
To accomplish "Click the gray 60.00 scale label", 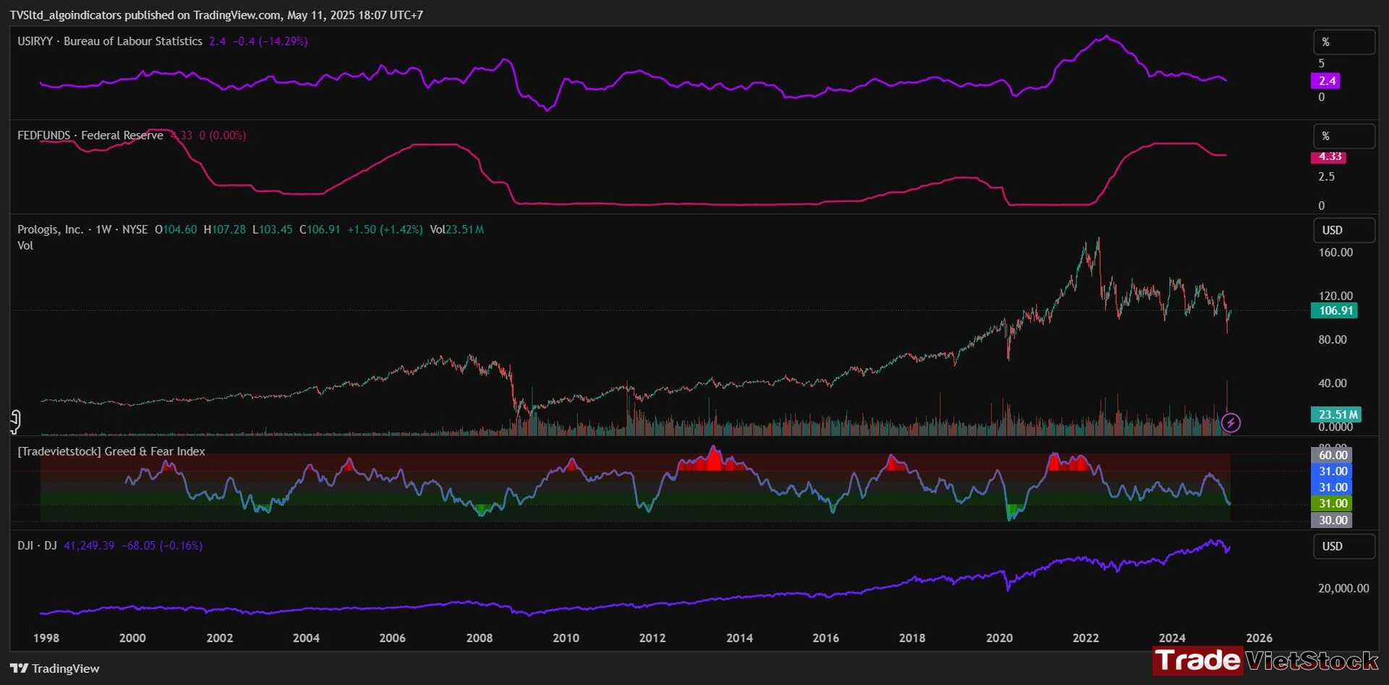I will (1332, 455).
